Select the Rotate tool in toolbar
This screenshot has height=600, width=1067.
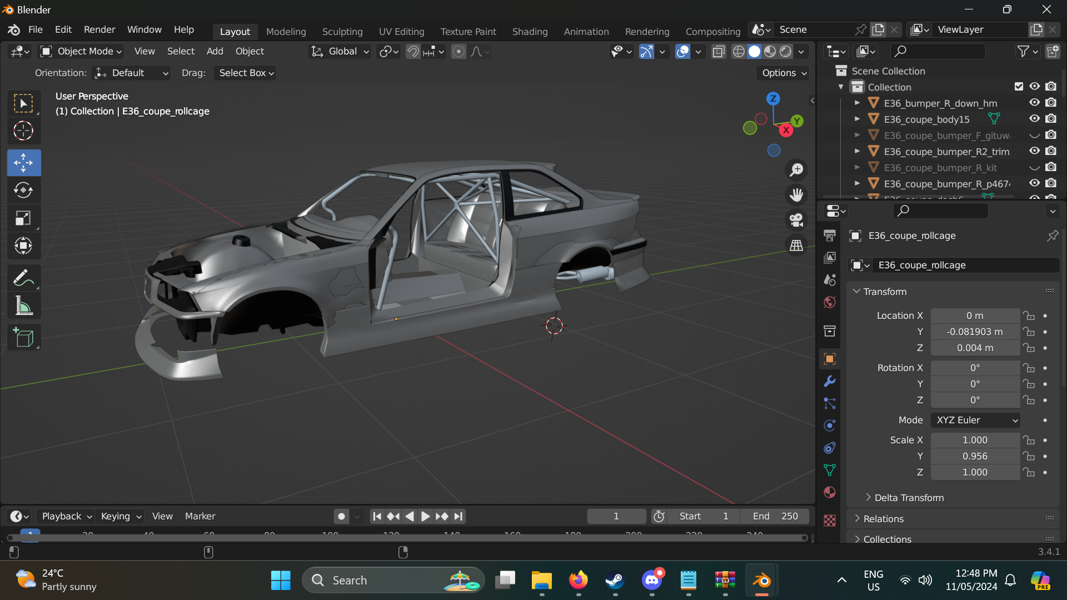coord(23,190)
